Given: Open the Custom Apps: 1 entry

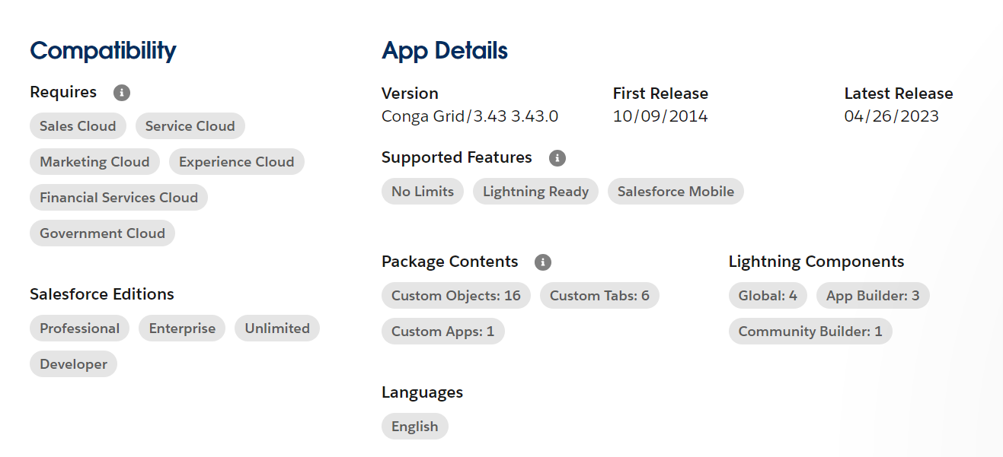Looking at the screenshot, I should 442,331.
